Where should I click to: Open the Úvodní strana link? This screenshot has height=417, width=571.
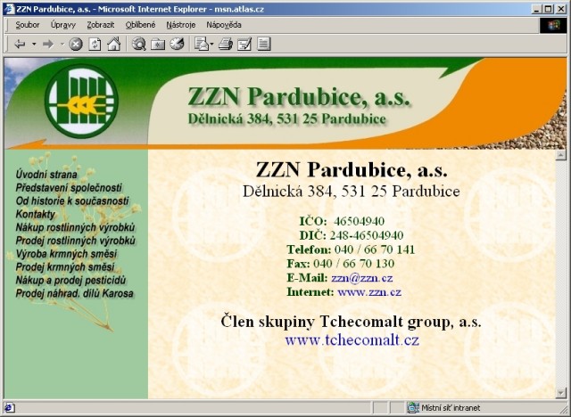pos(46,175)
